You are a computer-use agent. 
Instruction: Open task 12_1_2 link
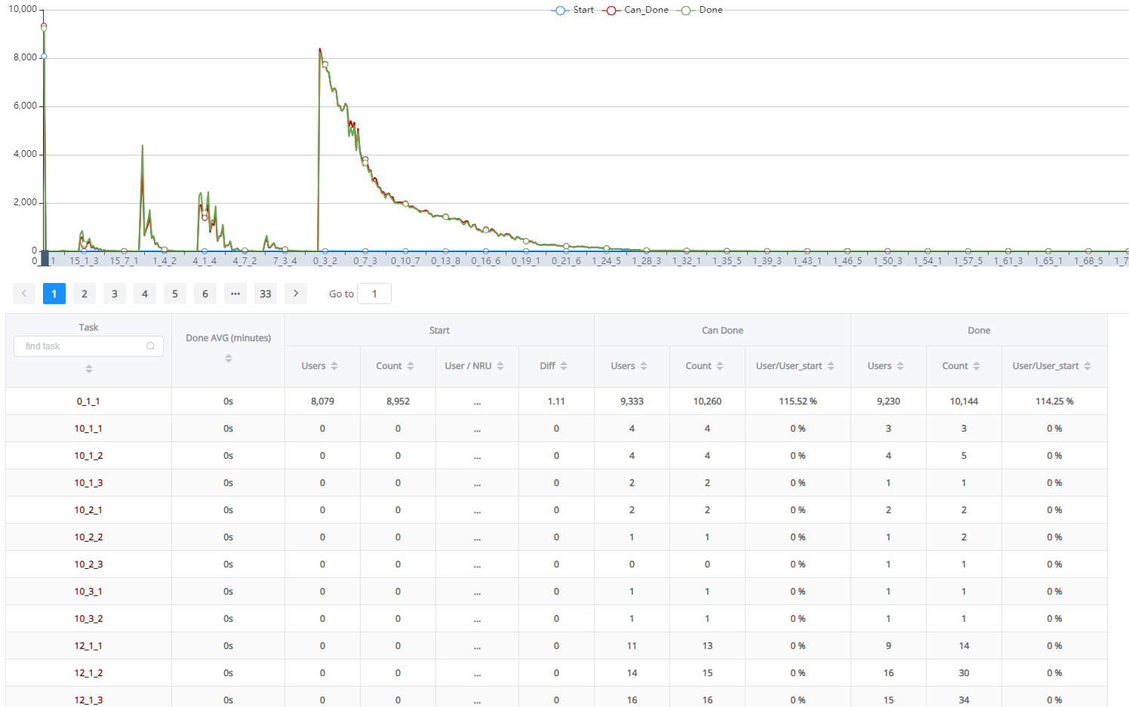pos(88,673)
